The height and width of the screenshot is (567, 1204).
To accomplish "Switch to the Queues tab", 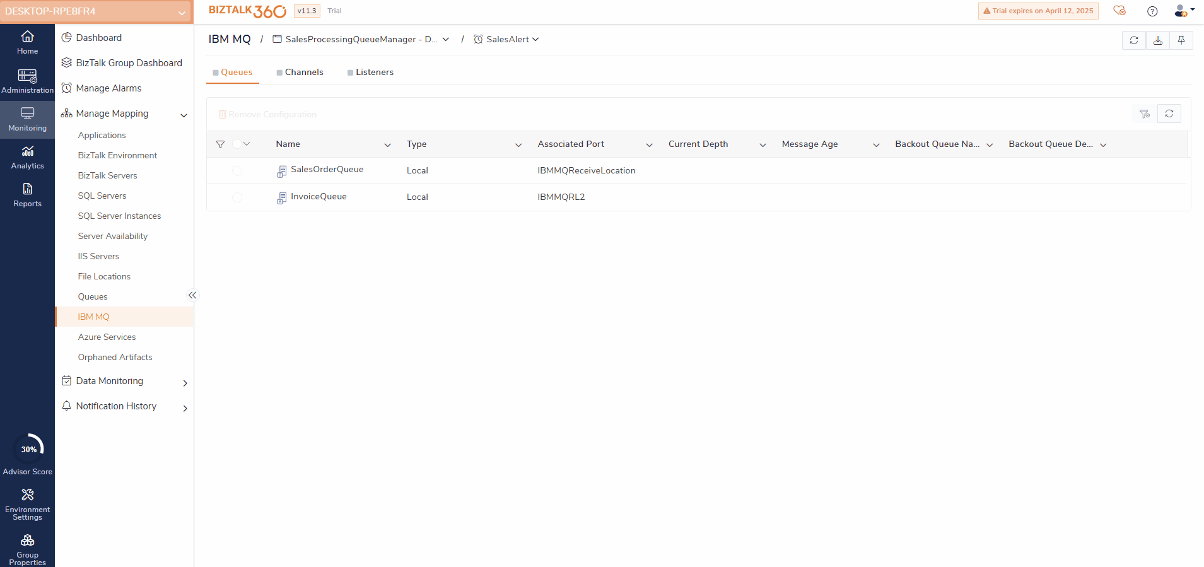I will (x=233, y=73).
